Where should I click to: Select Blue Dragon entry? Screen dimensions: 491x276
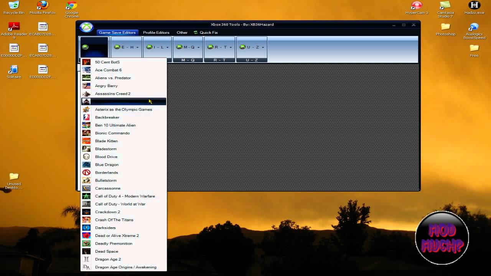(x=124, y=164)
